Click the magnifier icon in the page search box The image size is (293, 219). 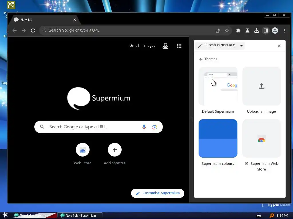42,127
